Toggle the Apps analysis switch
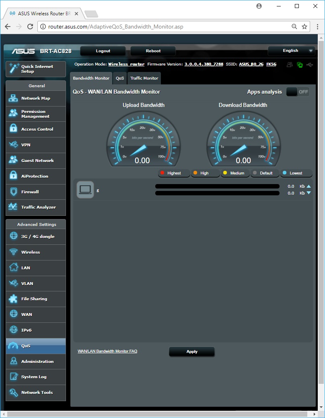Image resolution: width=325 pixels, height=418 pixels. pyautogui.click(x=298, y=92)
